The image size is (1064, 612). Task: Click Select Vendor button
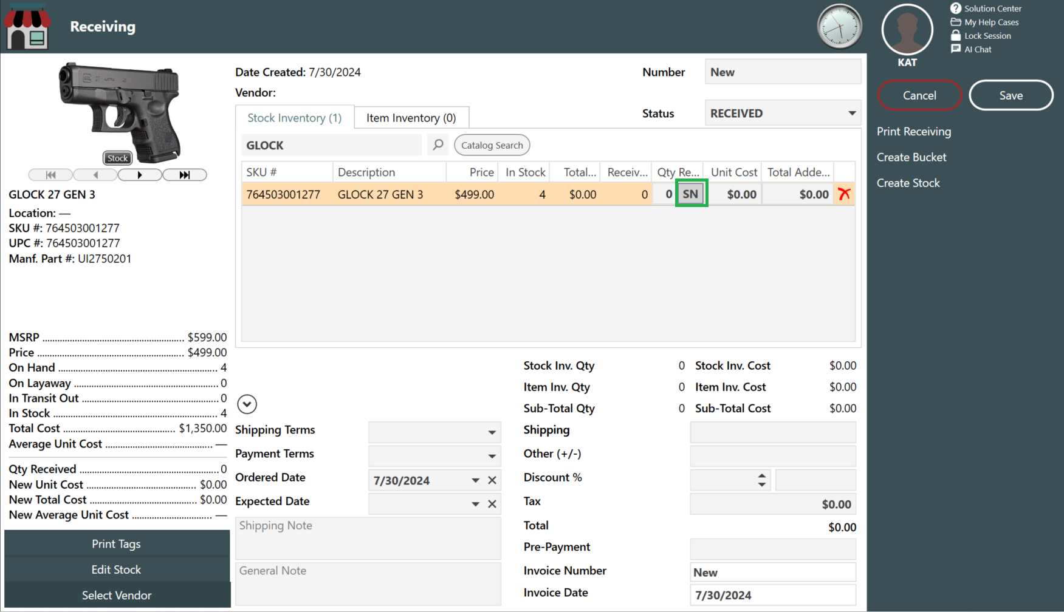[x=117, y=595]
